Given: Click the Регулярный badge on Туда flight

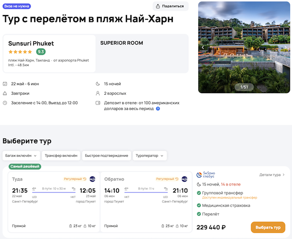Looking at the screenshot, I should tap(75, 179).
